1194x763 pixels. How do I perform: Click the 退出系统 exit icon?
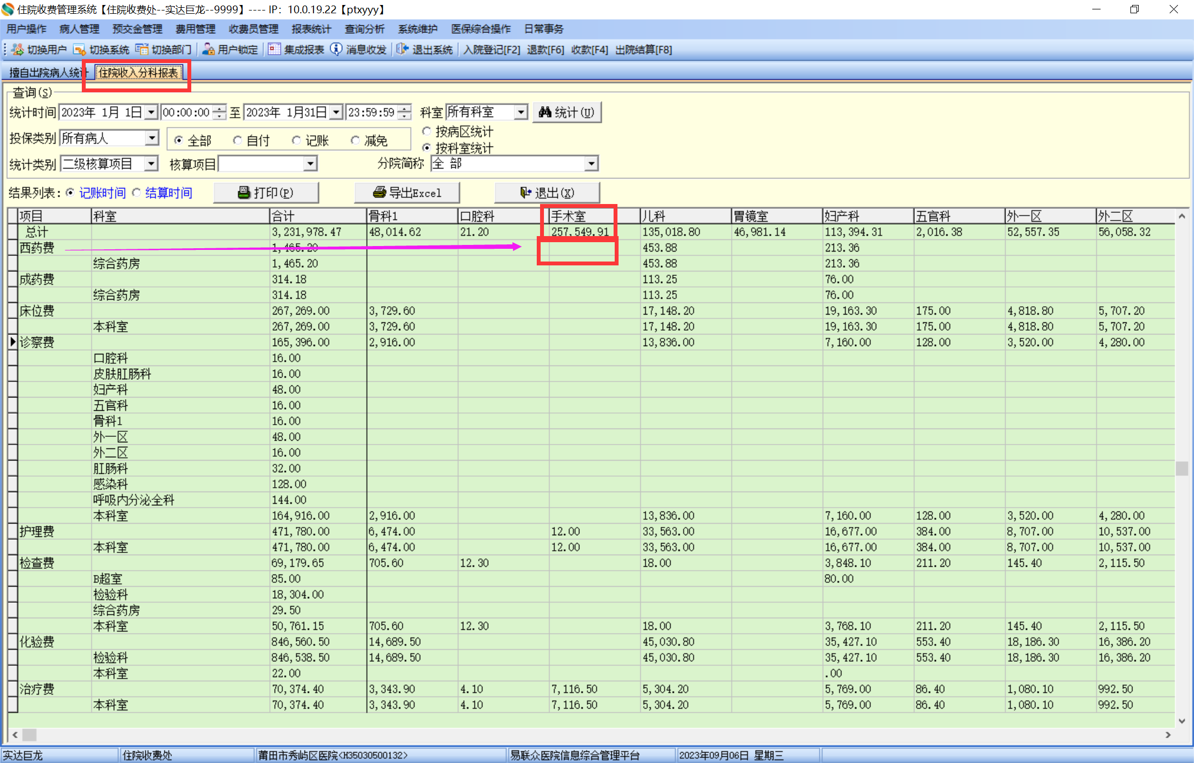[402, 50]
